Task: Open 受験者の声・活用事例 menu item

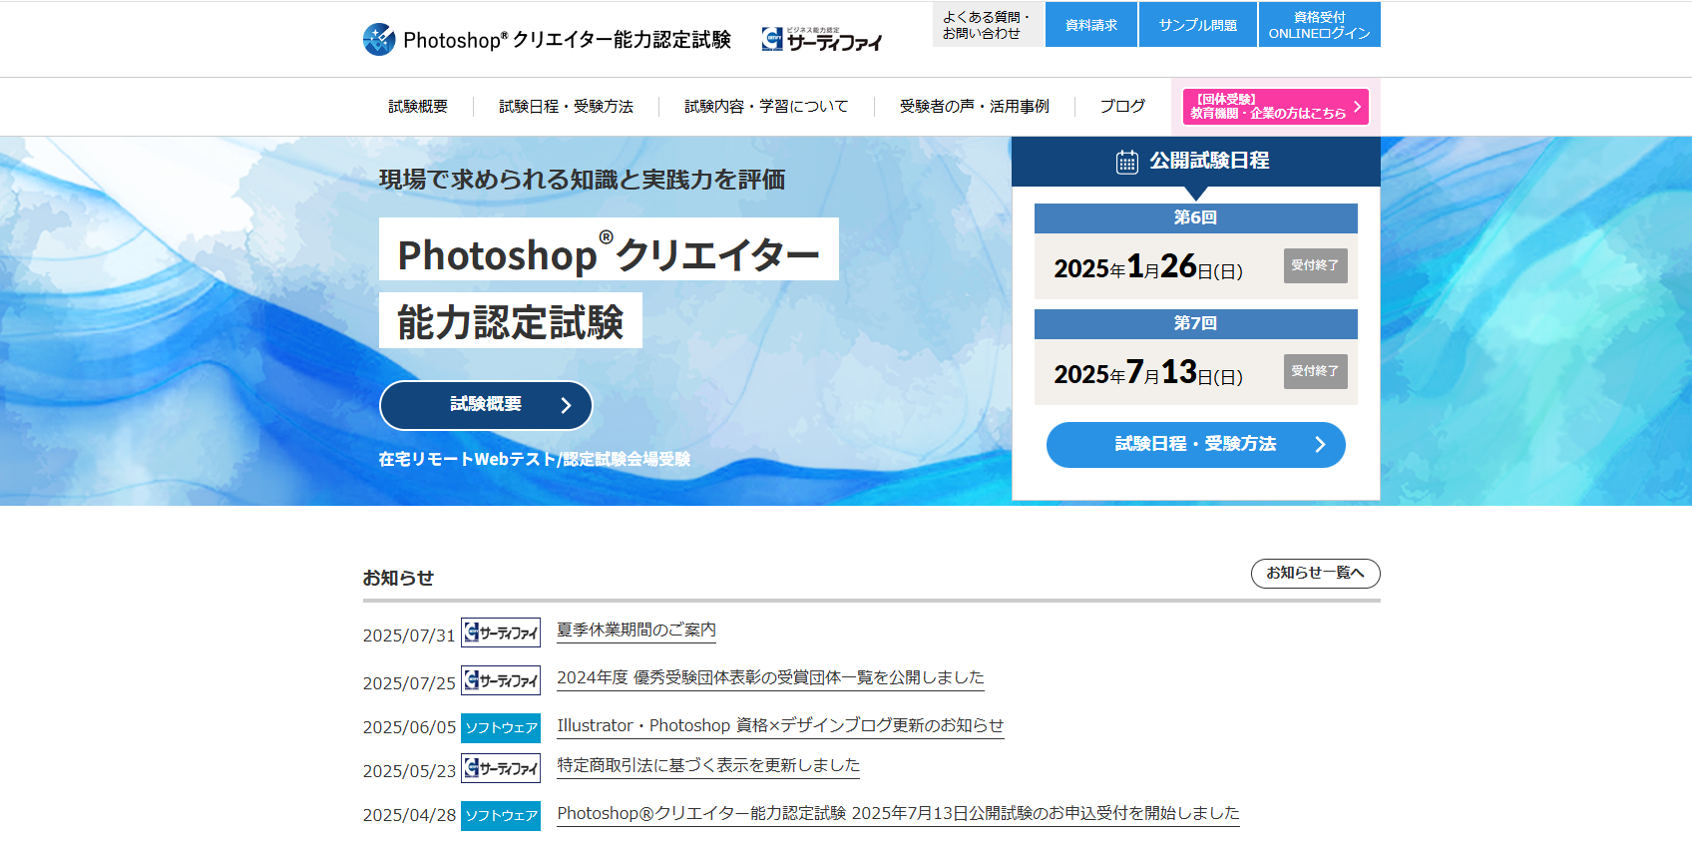Action: [975, 106]
